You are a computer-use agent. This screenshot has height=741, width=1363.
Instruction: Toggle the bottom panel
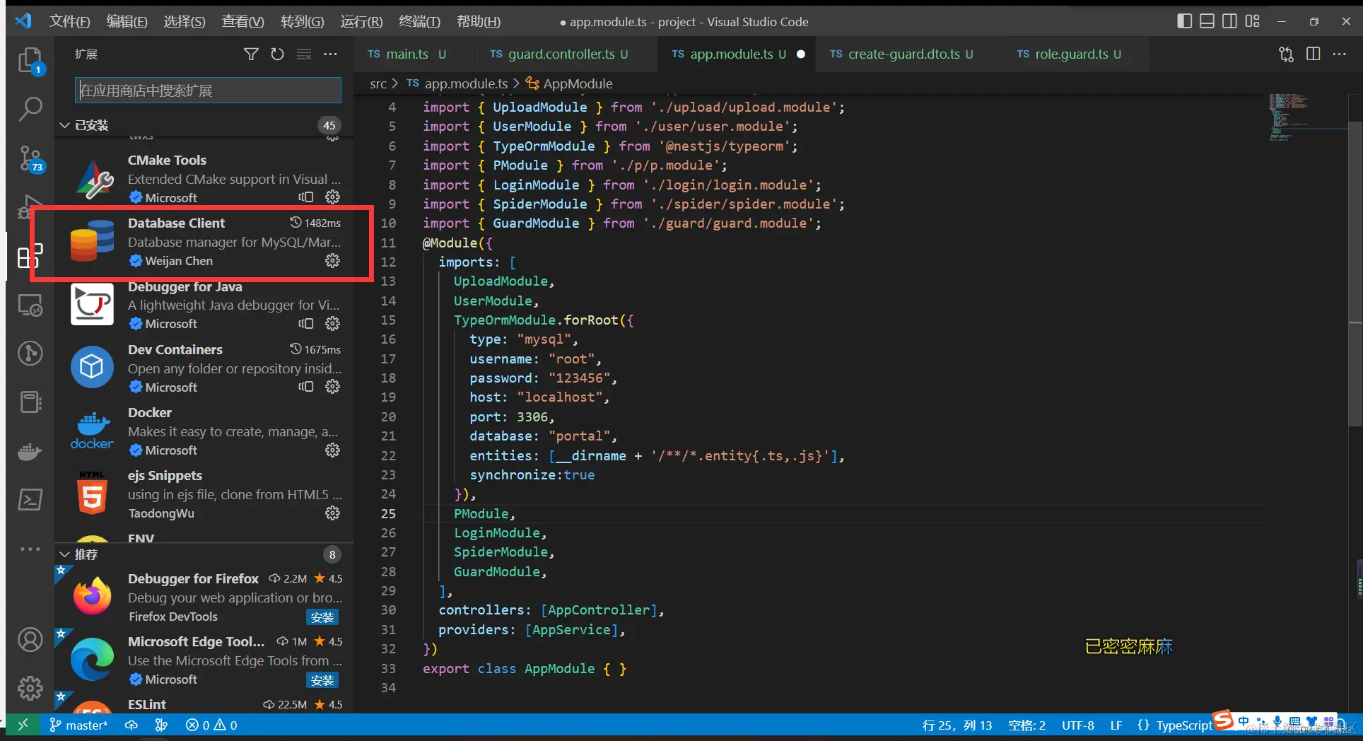[x=1207, y=21]
